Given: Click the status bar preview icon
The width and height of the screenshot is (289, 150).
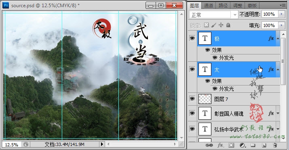Looking at the screenshot, I should click(x=26, y=144).
